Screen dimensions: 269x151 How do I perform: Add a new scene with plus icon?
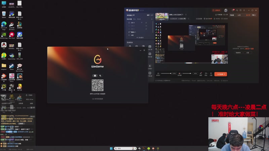click(152, 19)
